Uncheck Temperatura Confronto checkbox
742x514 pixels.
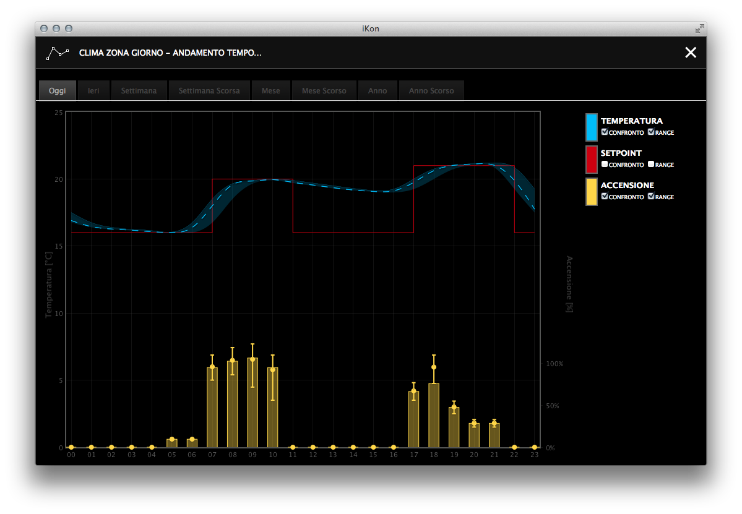pyautogui.click(x=604, y=132)
